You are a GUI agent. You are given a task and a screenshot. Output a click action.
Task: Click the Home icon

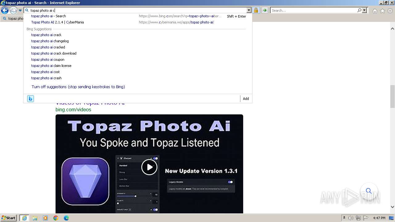click(375, 11)
